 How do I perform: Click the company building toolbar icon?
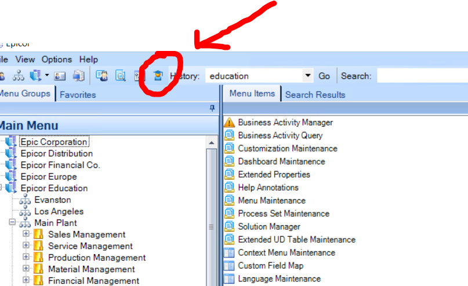click(36, 76)
